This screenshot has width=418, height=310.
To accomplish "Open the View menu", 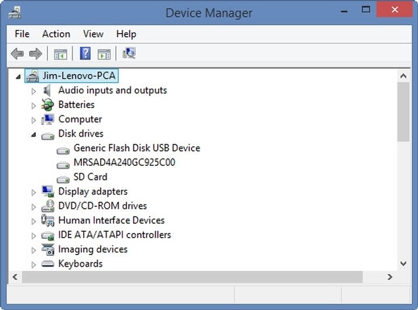I will pyautogui.click(x=93, y=34).
